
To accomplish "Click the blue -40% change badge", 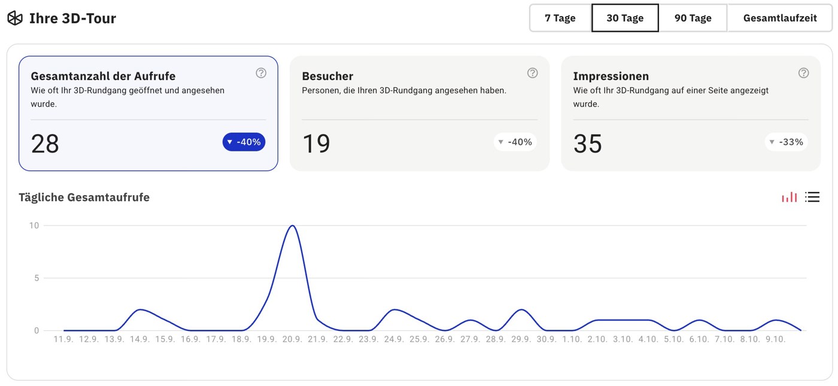I will 244,142.
